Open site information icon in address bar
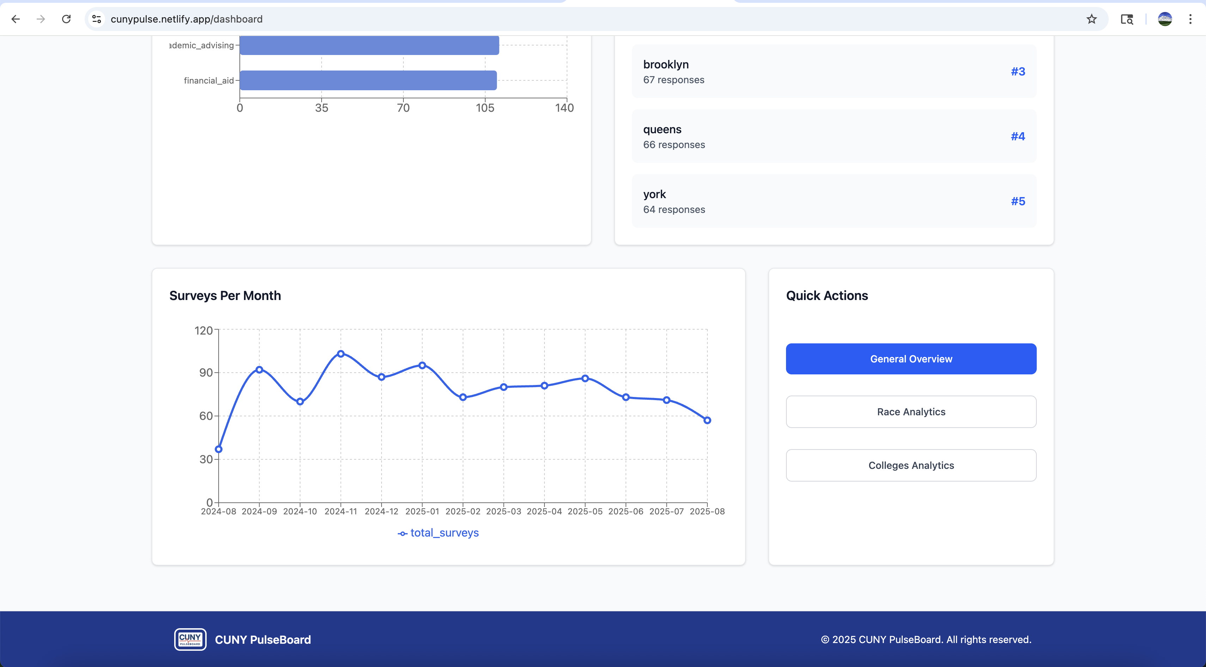Viewport: 1206px width, 667px height. click(97, 19)
